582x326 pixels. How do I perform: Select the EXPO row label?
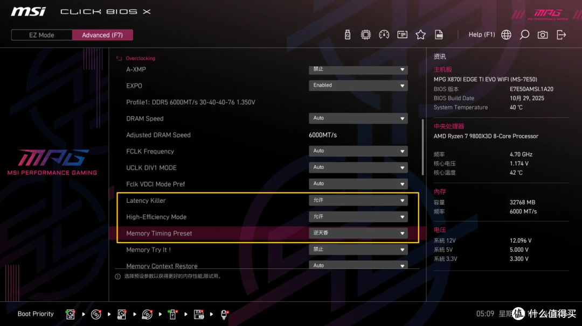point(134,86)
